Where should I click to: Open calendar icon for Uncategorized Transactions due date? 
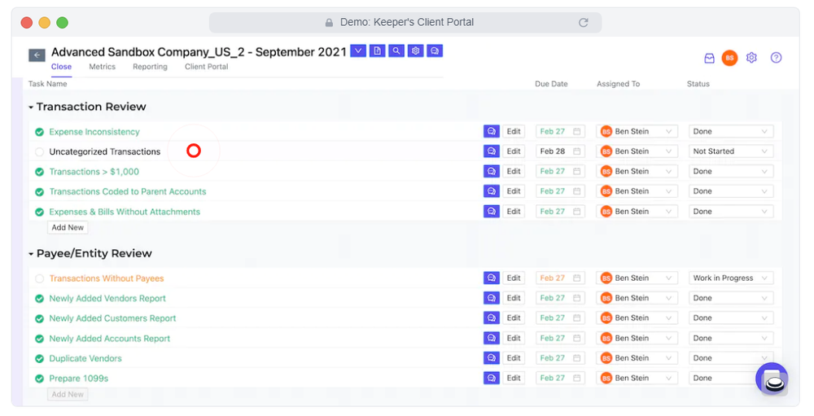pyautogui.click(x=577, y=151)
